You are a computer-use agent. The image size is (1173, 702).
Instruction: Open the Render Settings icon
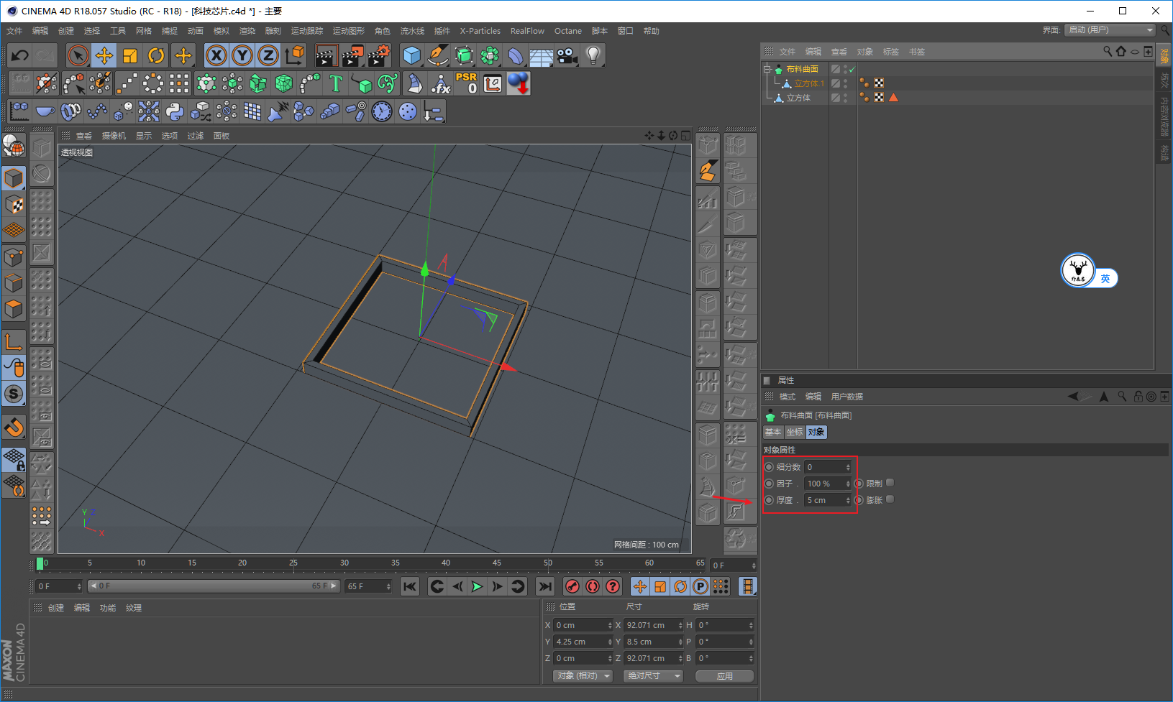coord(379,55)
